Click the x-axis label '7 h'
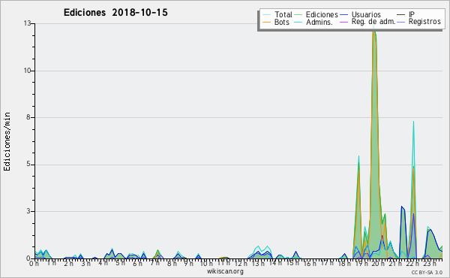This screenshot has width=450, height=278. tap(155, 263)
